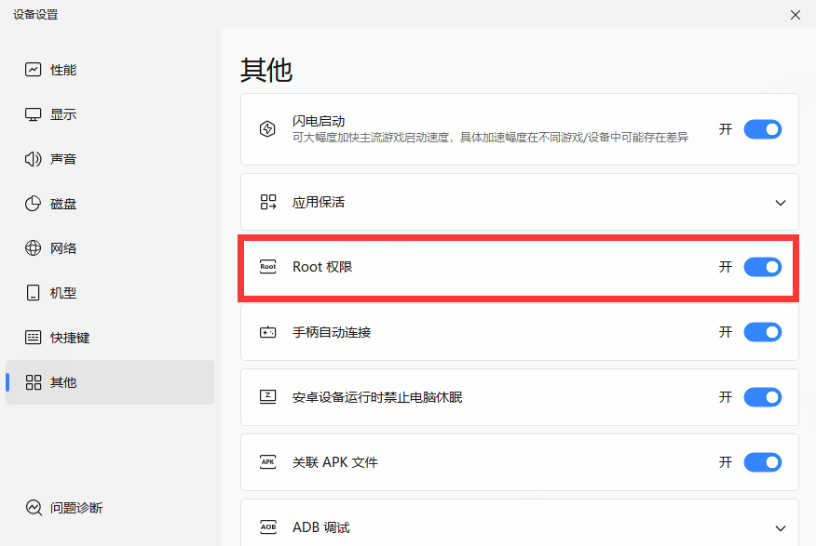Expand the ADB 调试 section chevron
The height and width of the screenshot is (546, 816).
[x=780, y=527]
